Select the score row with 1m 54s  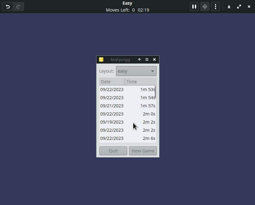tap(128, 98)
